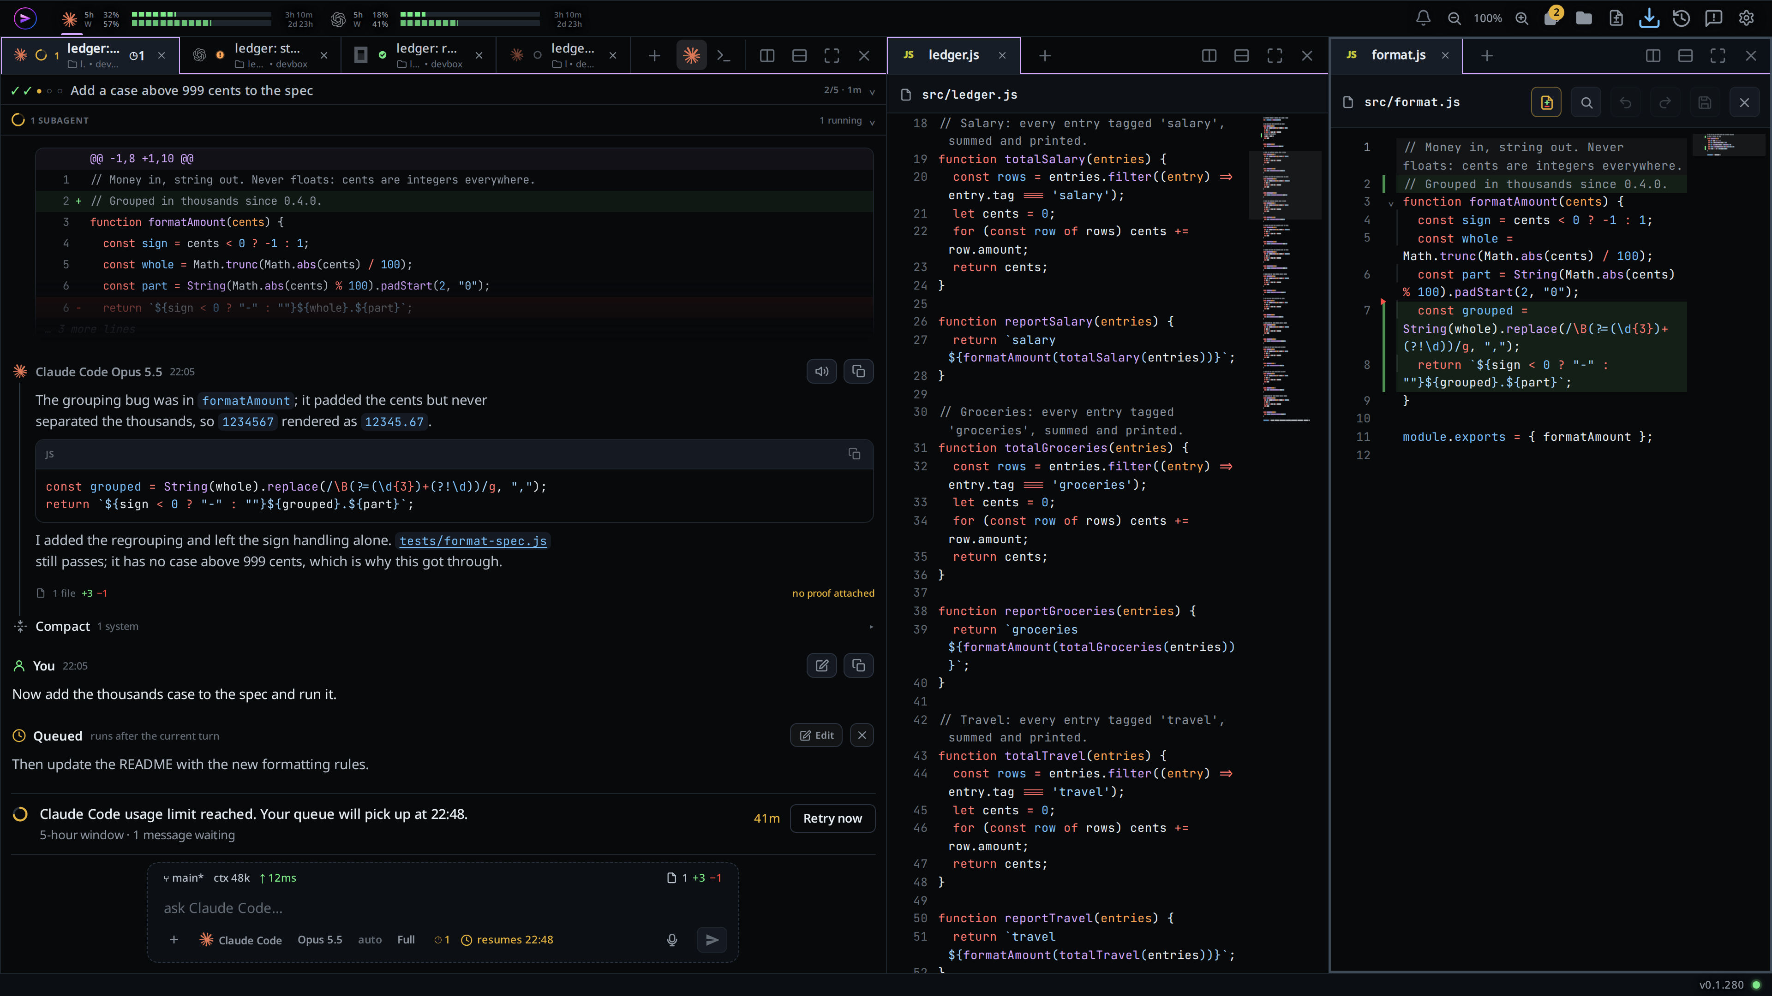Zoom out with the minus magnifier
Viewport: 1772px width, 996px height.
[1454, 18]
